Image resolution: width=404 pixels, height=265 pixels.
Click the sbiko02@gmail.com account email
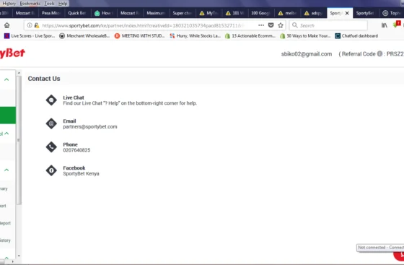click(307, 54)
